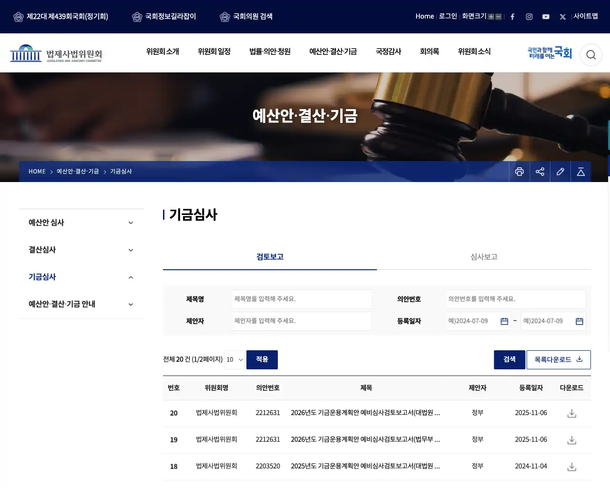
Task: Open 위원회 소개 main menu
Action: pyautogui.click(x=163, y=51)
